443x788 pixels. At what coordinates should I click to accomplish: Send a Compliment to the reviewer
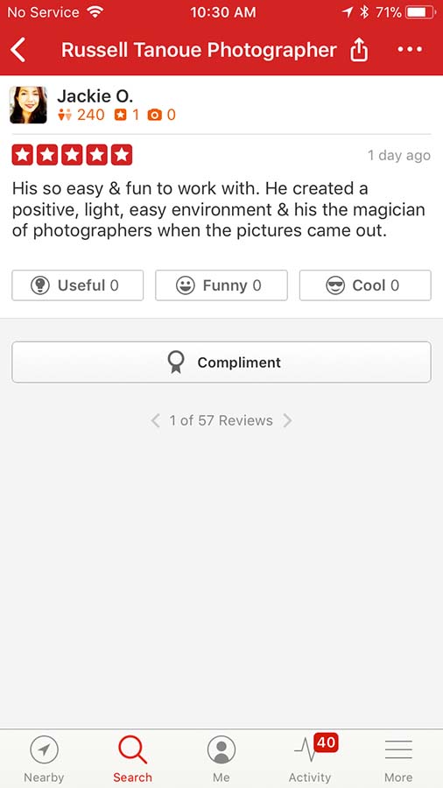pyautogui.click(x=221, y=362)
